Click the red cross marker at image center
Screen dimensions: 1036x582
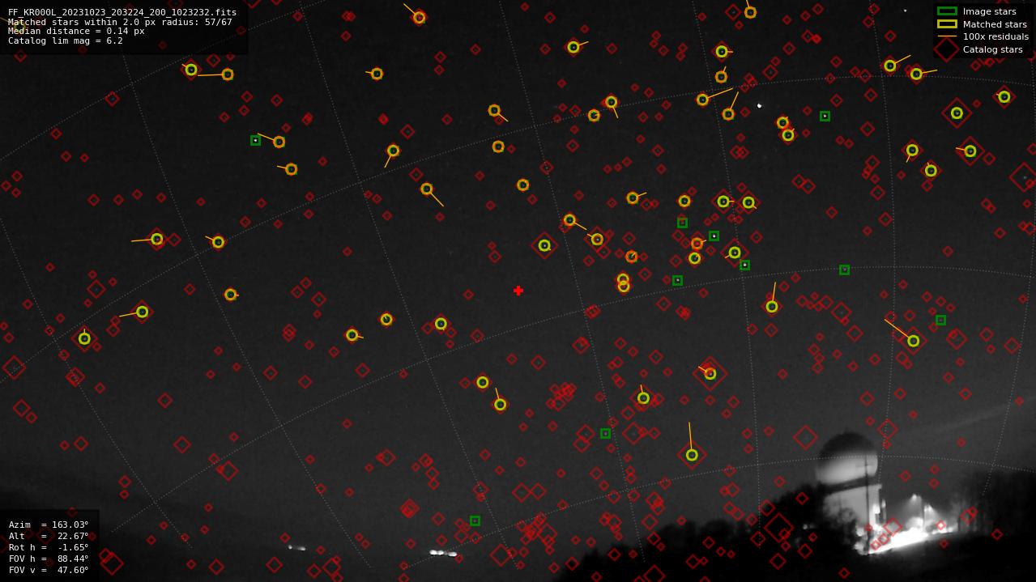518,291
